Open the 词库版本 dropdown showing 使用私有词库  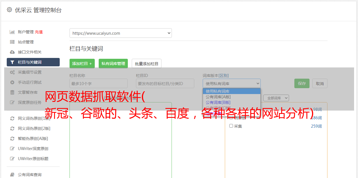click(232, 83)
